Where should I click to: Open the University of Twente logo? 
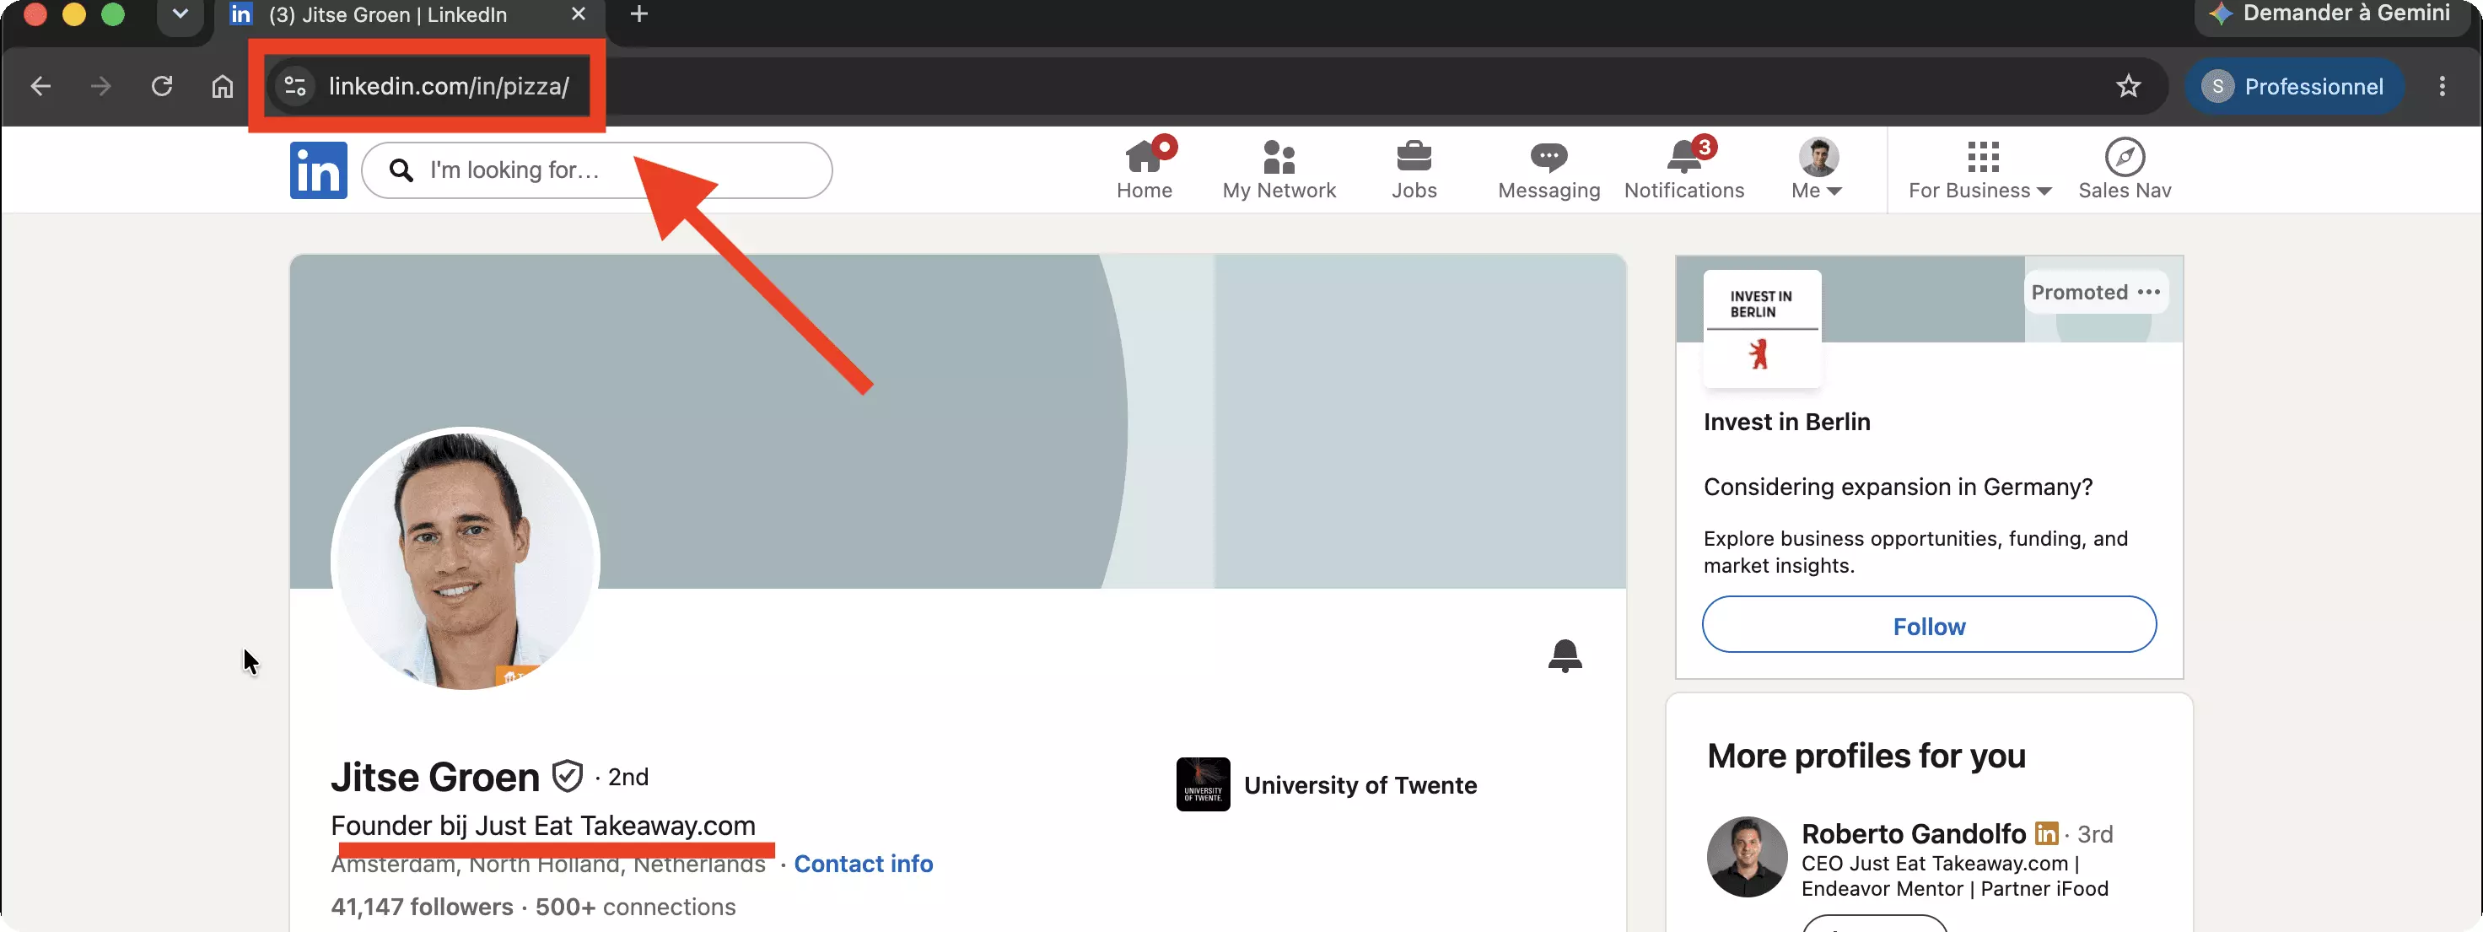click(1203, 784)
